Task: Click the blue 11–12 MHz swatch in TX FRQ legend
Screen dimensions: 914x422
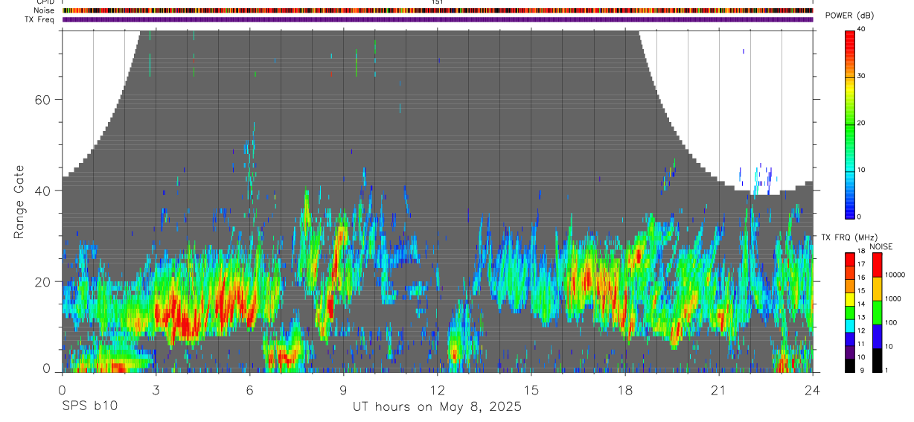Action: click(849, 338)
